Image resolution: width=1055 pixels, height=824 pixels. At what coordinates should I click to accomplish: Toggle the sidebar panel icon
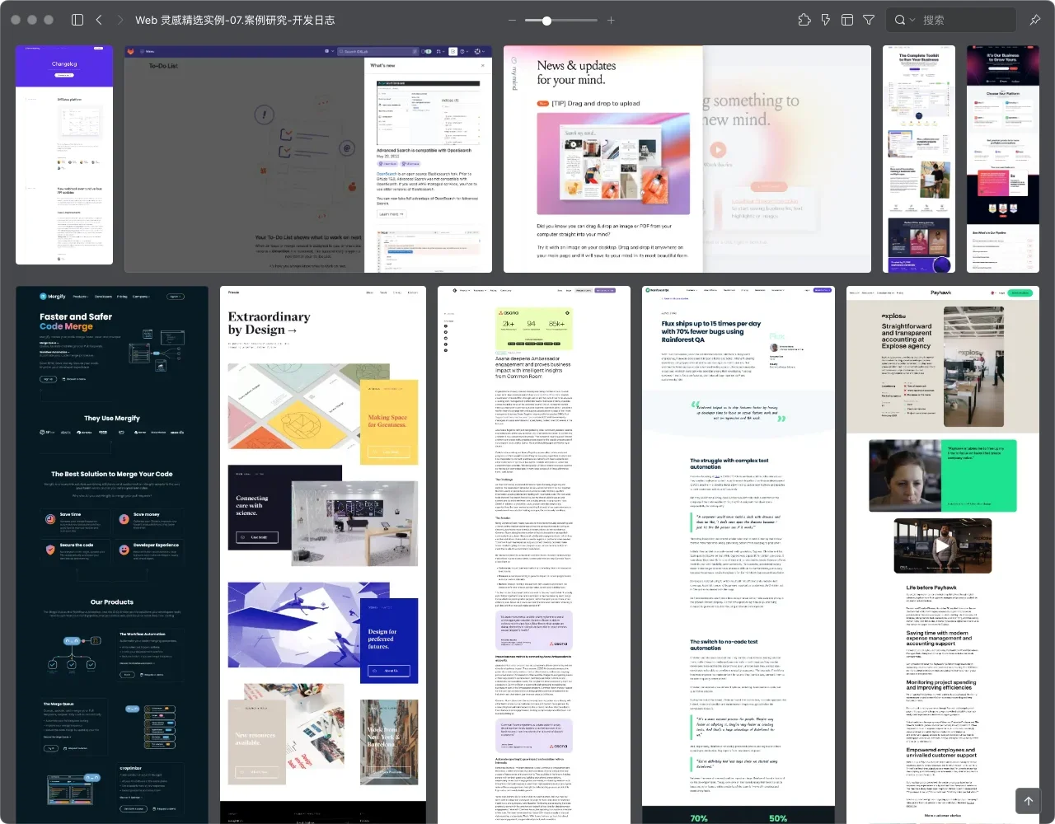pyautogui.click(x=77, y=20)
